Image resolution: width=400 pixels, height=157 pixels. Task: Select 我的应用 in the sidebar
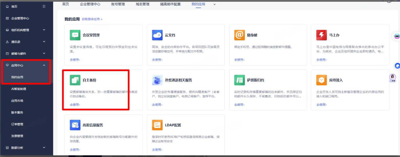click(17, 77)
